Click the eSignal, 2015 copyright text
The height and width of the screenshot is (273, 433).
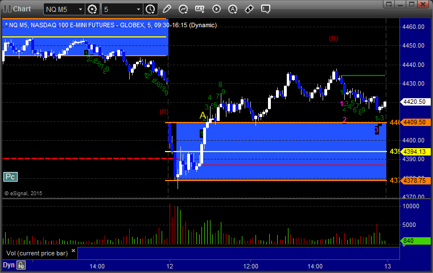click(23, 194)
